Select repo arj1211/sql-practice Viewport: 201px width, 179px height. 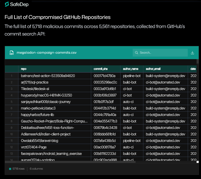click(35, 82)
